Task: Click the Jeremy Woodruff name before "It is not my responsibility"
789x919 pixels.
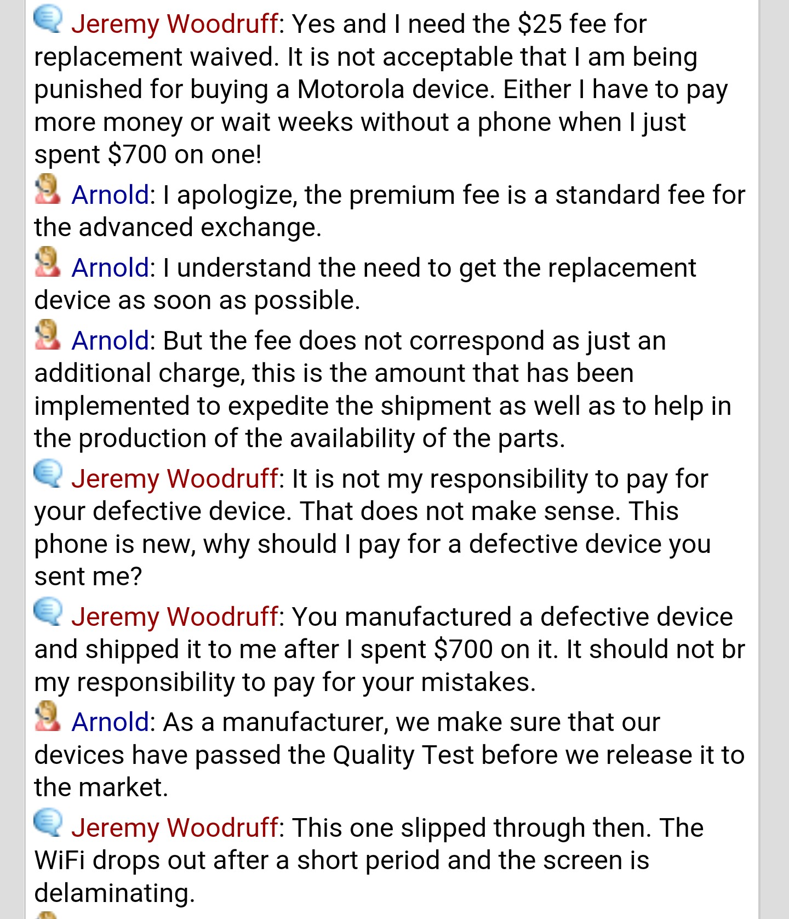Action: tap(175, 479)
